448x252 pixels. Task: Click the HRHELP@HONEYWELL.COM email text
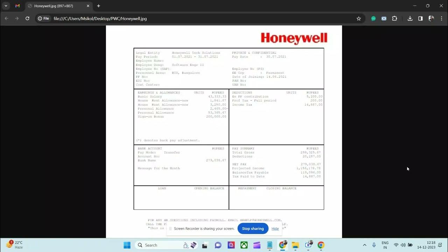click(260, 220)
